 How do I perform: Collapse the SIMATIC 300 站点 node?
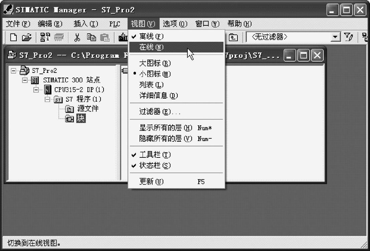click(x=24, y=80)
